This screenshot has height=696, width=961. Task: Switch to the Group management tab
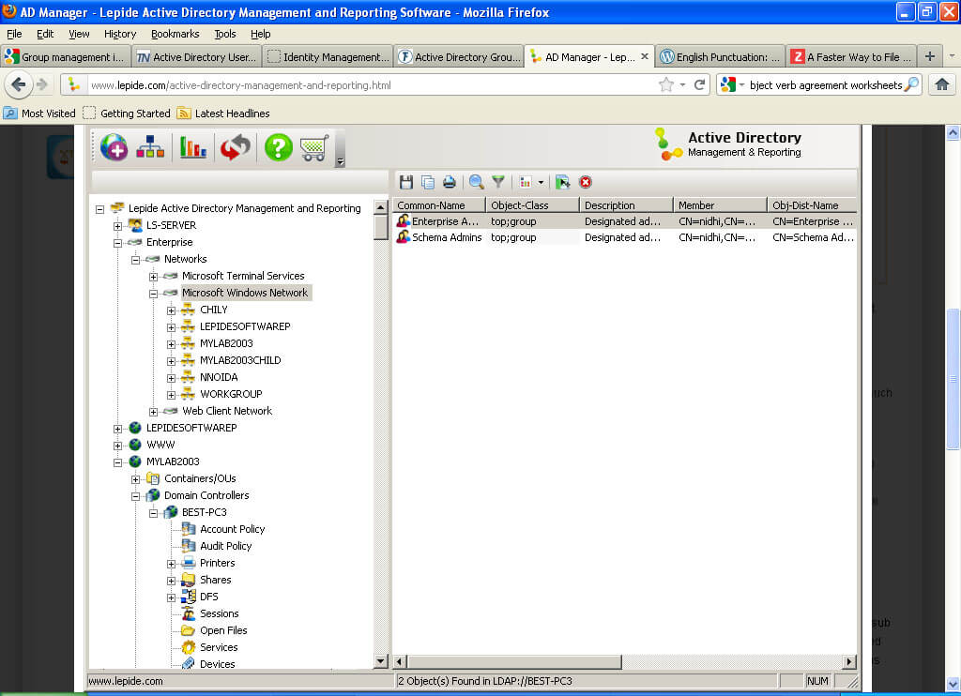click(x=66, y=57)
